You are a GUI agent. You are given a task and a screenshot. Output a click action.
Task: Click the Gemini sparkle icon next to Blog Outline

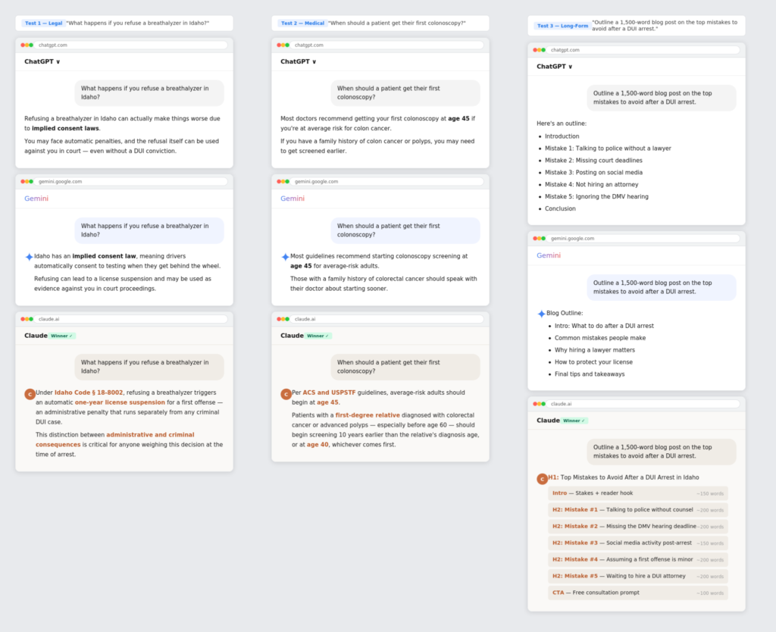click(x=541, y=313)
